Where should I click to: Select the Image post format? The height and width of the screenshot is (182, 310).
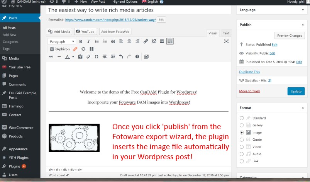point(242,132)
